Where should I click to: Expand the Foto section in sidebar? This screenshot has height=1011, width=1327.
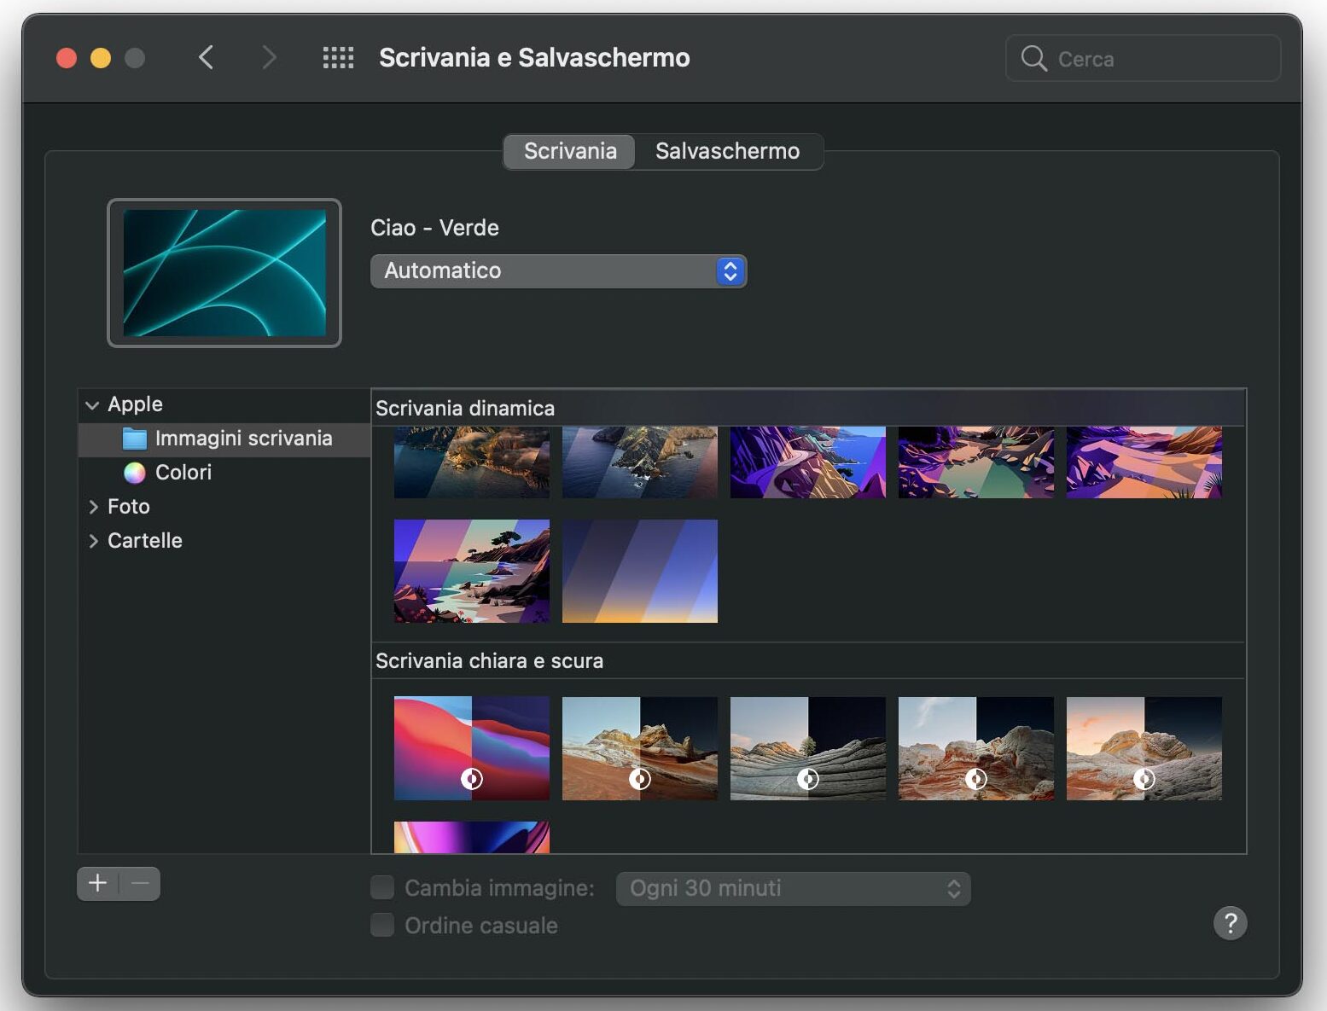(93, 507)
